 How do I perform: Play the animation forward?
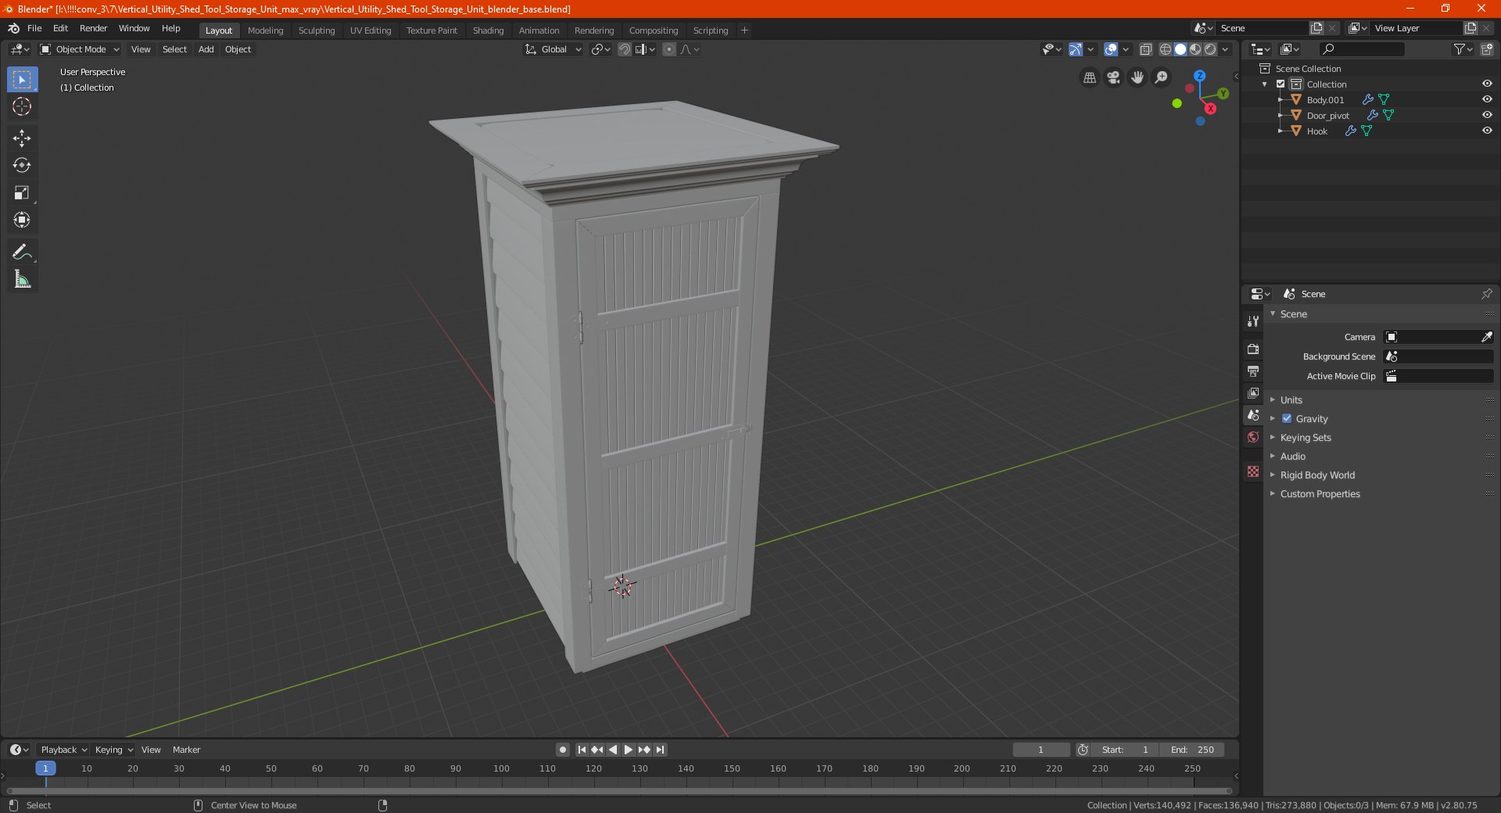(x=629, y=750)
